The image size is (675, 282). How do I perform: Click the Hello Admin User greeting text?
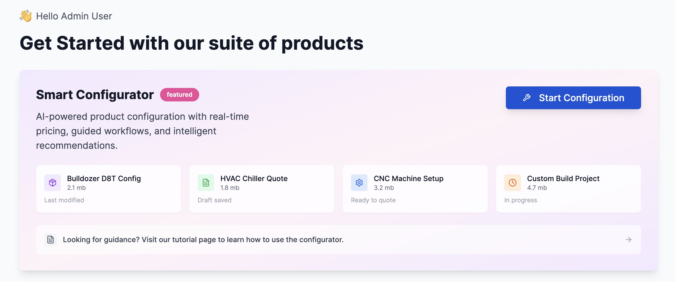[74, 16]
